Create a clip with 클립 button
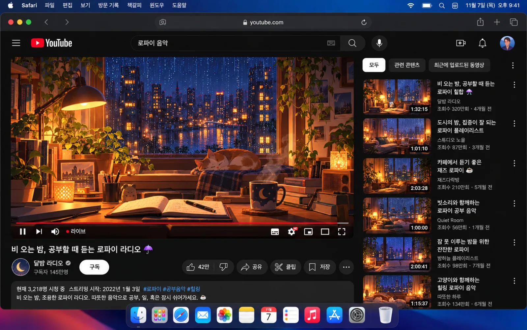The width and height of the screenshot is (527, 330). point(285,267)
